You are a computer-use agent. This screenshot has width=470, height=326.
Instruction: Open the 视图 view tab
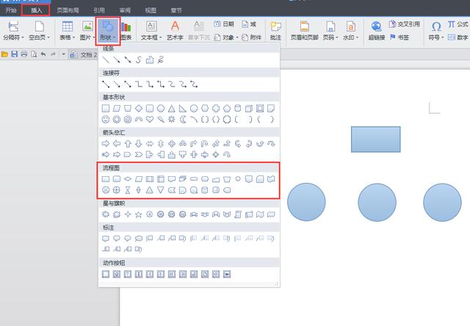pos(151,10)
